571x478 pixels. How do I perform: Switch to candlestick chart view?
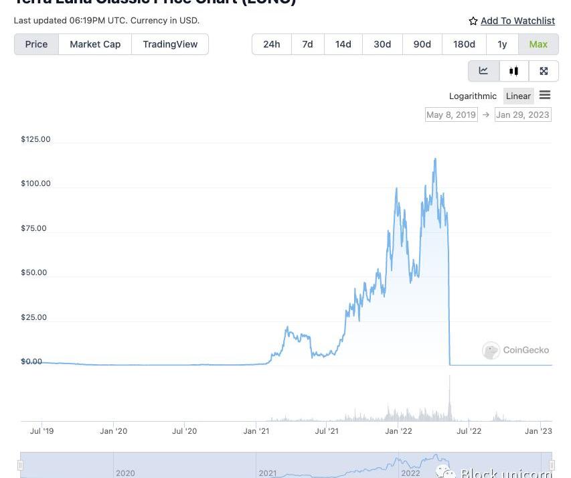(x=514, y=71)
